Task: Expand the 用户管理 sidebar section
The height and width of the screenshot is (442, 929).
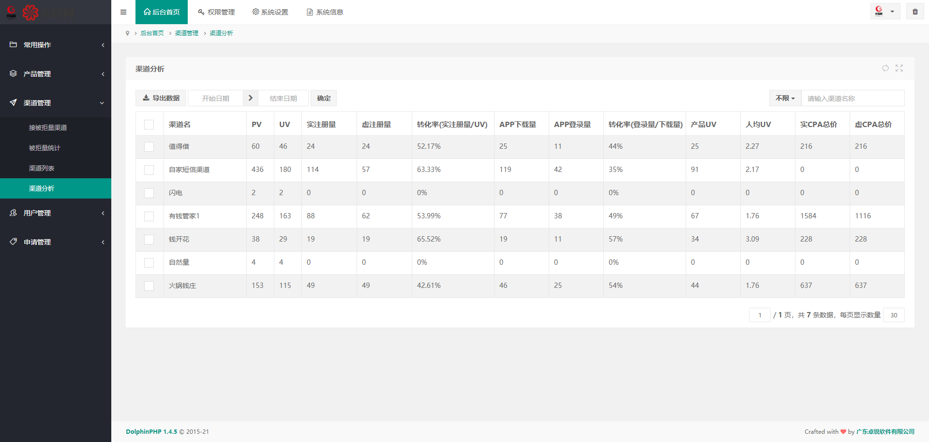Action: [56, 213]
